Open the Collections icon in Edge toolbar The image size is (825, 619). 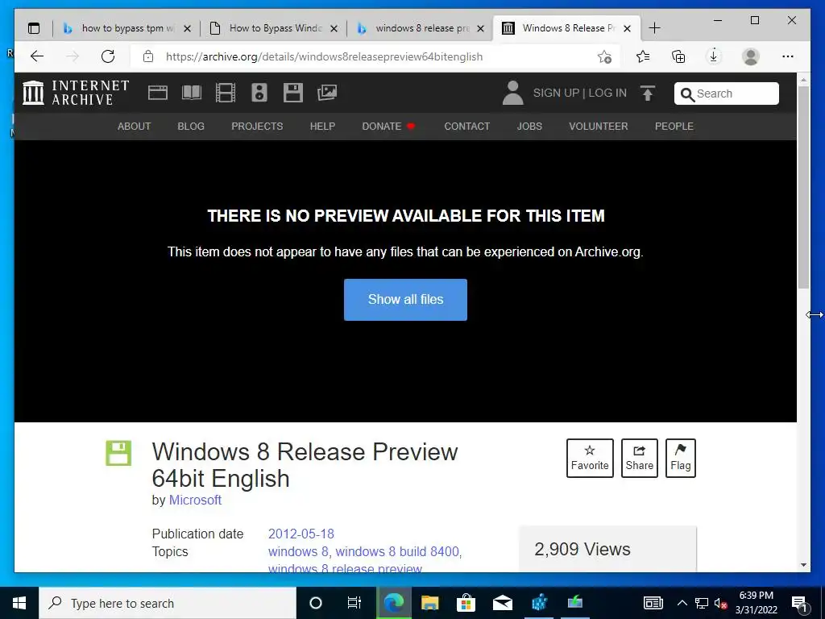tap(678, 56)
